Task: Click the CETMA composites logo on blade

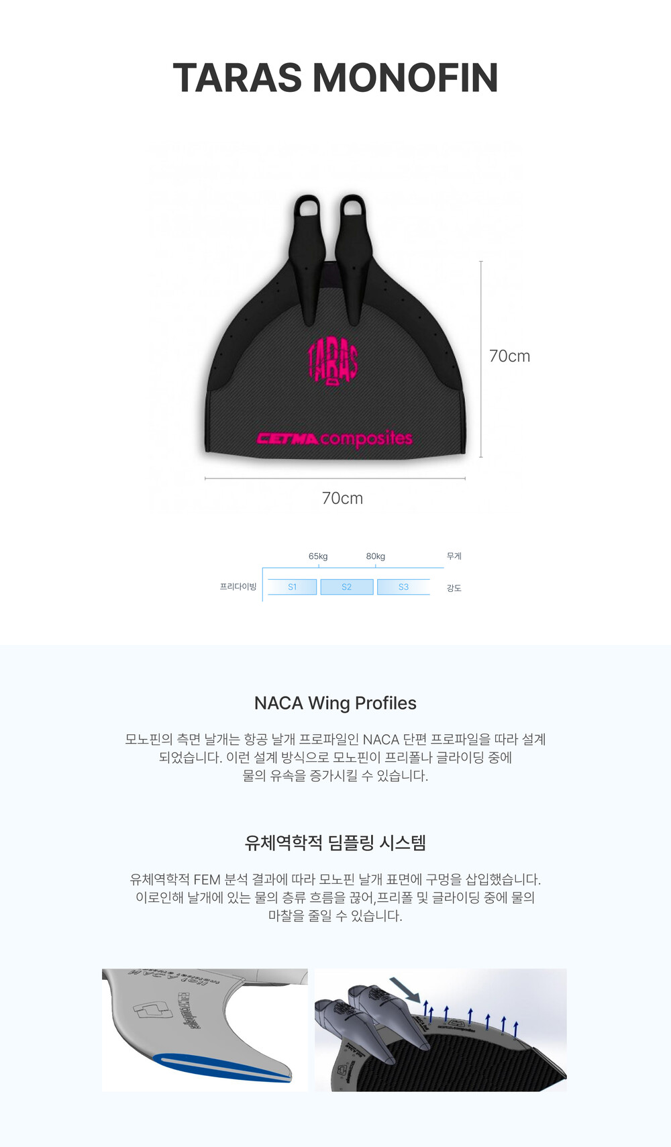Action: [x=335, y=438]
